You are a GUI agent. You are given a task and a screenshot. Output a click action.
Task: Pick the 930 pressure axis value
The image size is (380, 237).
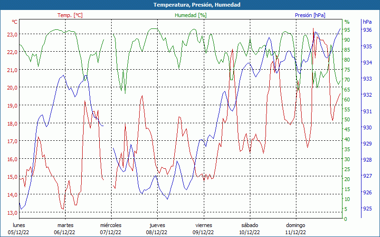tap(367, 128)
